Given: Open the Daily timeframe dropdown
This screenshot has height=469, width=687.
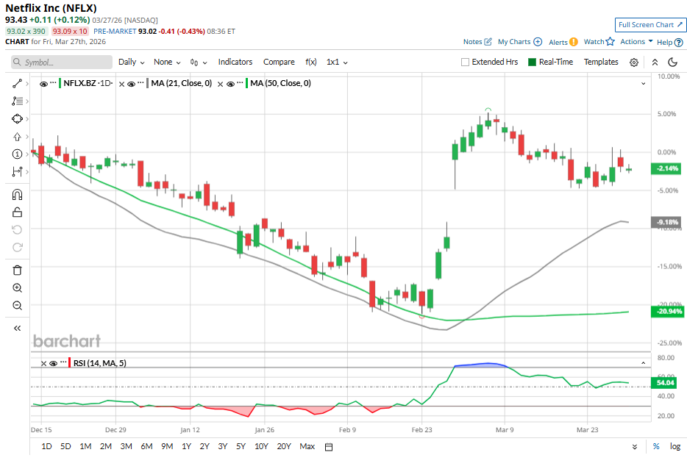Looking at the screenshot, I should pos(131,62).
